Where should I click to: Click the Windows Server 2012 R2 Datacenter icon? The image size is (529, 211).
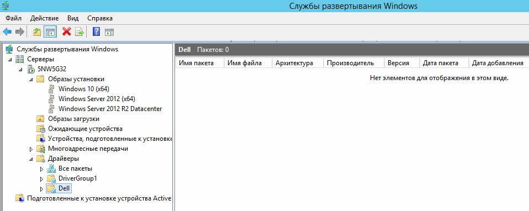(51, 109)
